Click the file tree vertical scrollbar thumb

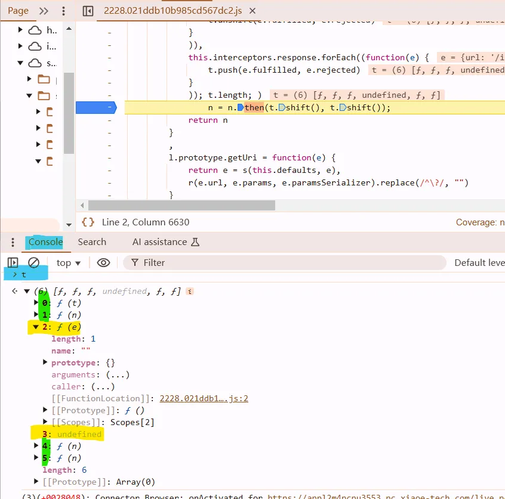point(69,113)
